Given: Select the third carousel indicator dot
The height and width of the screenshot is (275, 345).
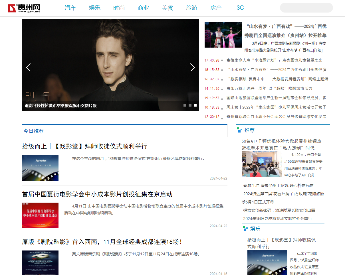Looking at the screenshot, I should click(195, 105).
